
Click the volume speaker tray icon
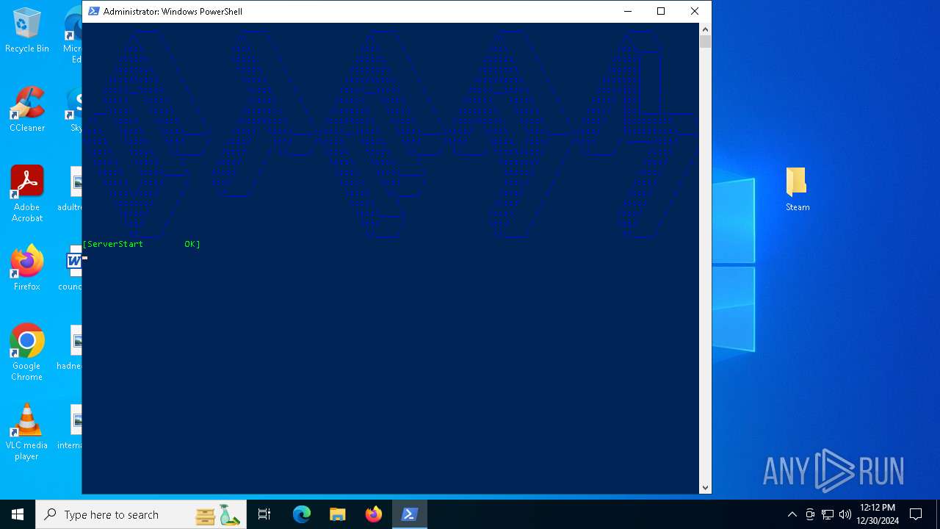coord(845,514)
